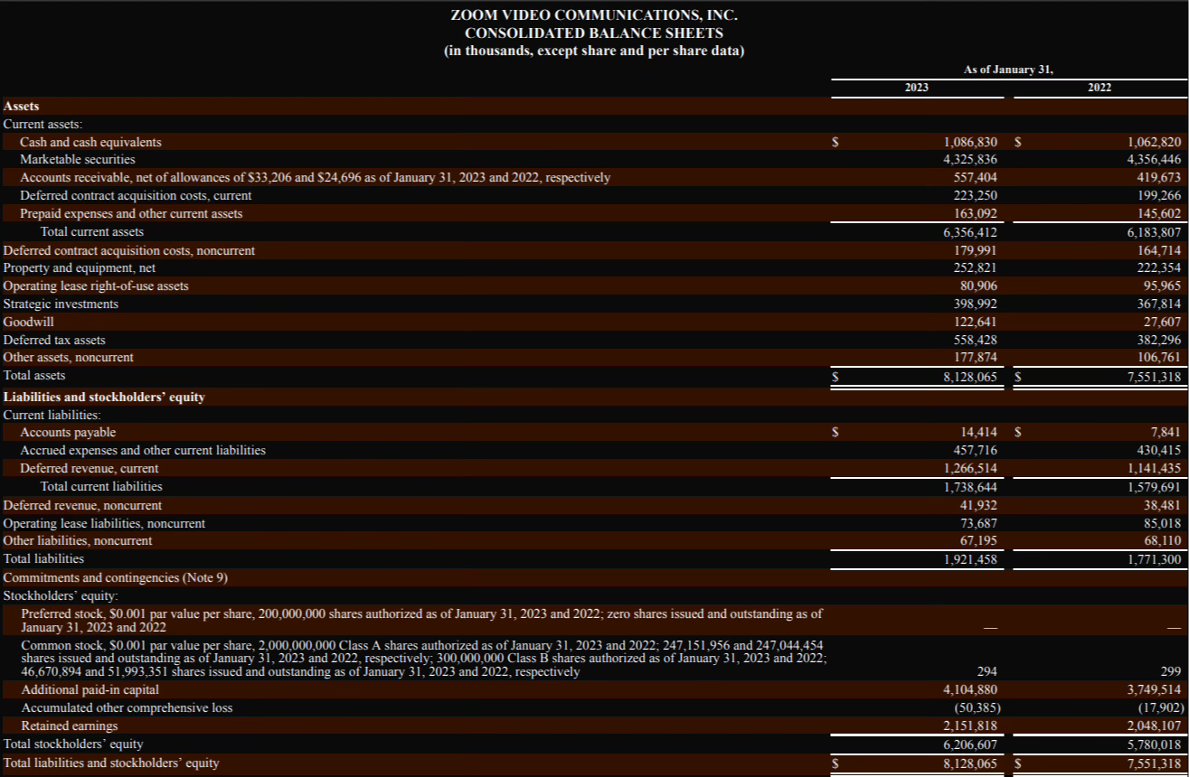This screenshot has width=1189, height=777.
Task: Select total stockholders' equity 6,206,607
Action: (x=970, y=744)
